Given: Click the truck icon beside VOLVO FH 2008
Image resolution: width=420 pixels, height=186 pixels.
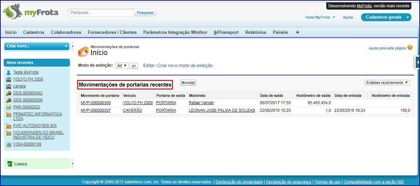Looking at the screenshot, I should pos(9,79).
